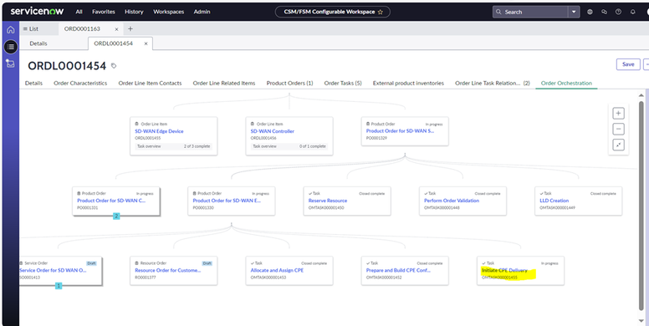Open the List icon in left sidebar
Screen dimensions: 649x326
(11, 47)
